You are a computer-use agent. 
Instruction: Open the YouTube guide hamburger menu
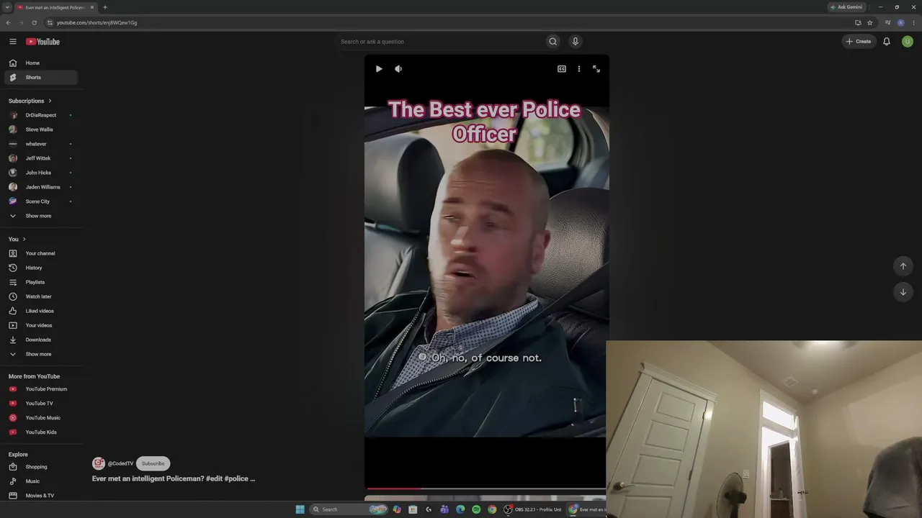point(13,42)
